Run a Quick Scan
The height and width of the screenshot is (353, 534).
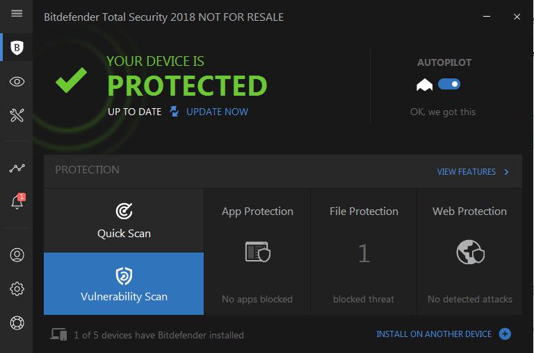click(x=124, y=221)
